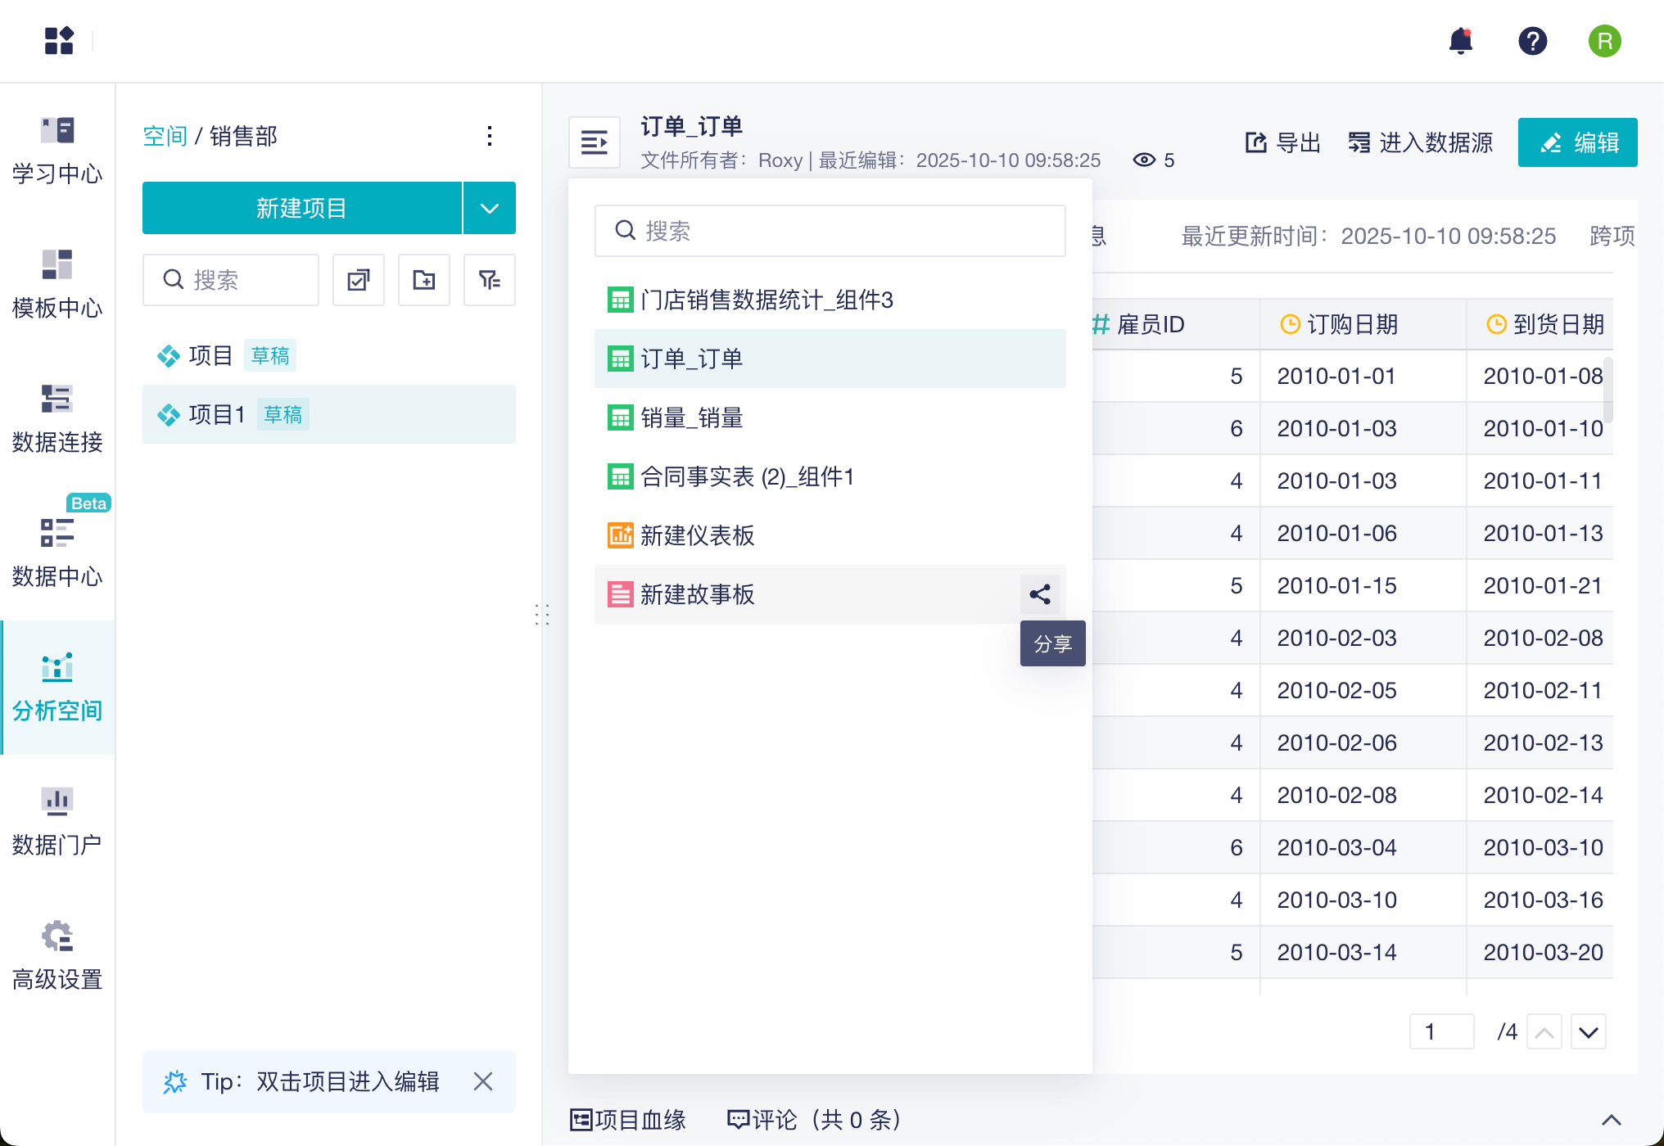Click the three-dot more options menu
1664x1146 pixels.
coord(490,136)
